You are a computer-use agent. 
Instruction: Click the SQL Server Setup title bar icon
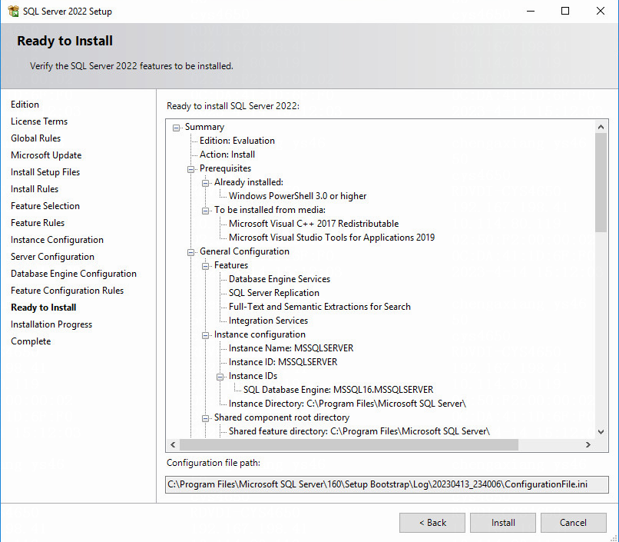[x=13, y=11]
